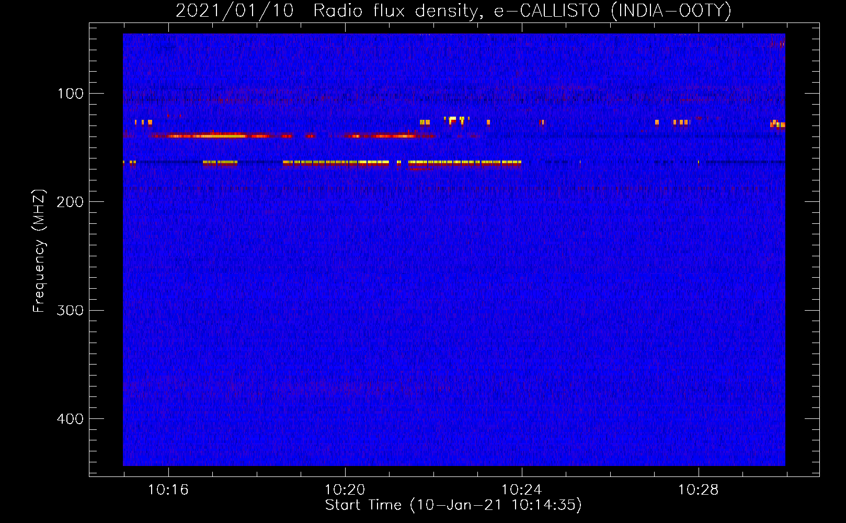Click the 100 frequency tick label
Viewport: 846px width, 523px height.
[71, 94]
